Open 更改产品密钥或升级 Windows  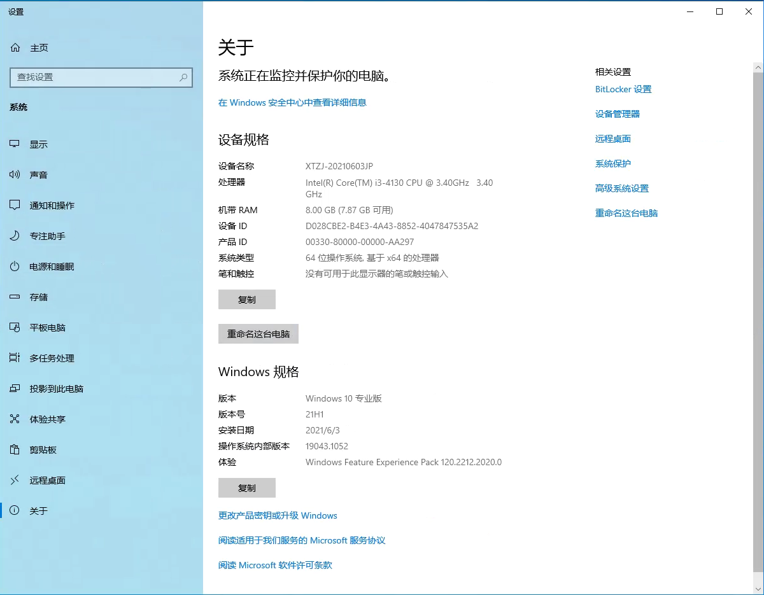(x=277, y=515)
